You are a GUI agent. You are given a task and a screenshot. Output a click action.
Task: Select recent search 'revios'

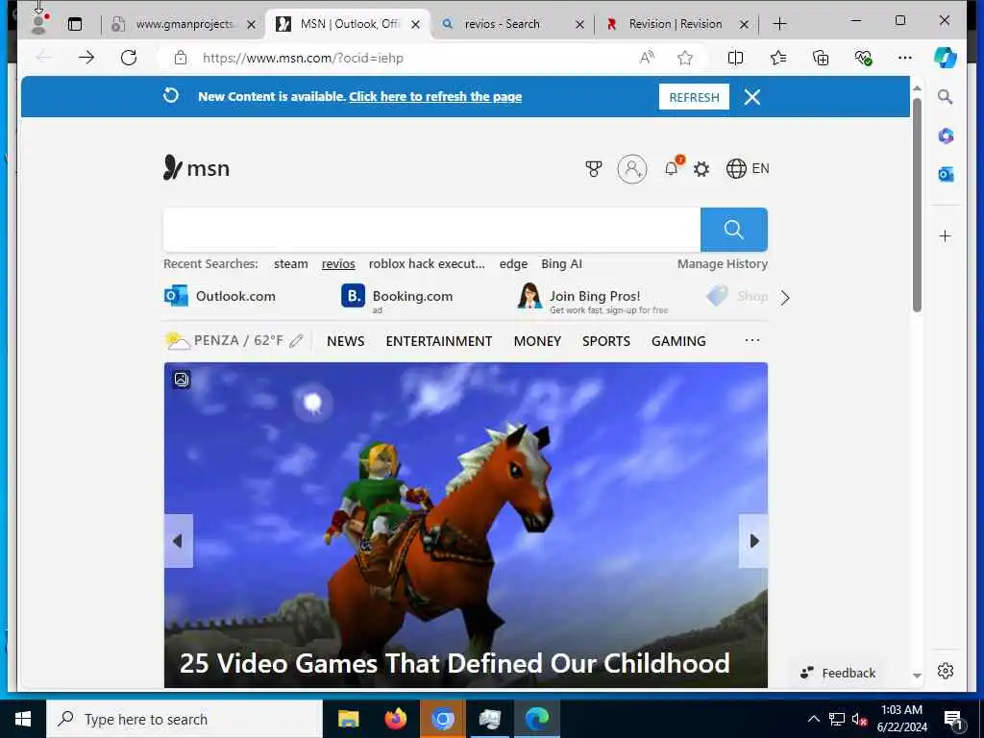coord(338,264)
